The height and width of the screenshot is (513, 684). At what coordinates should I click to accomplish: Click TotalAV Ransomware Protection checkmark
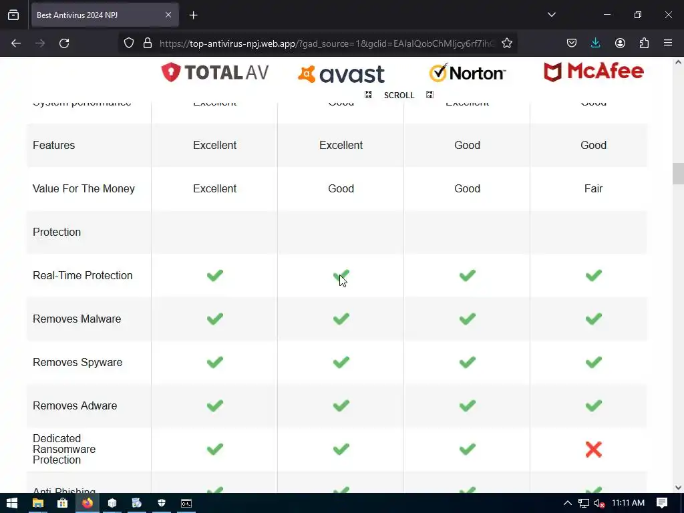(x=214, y=449)
